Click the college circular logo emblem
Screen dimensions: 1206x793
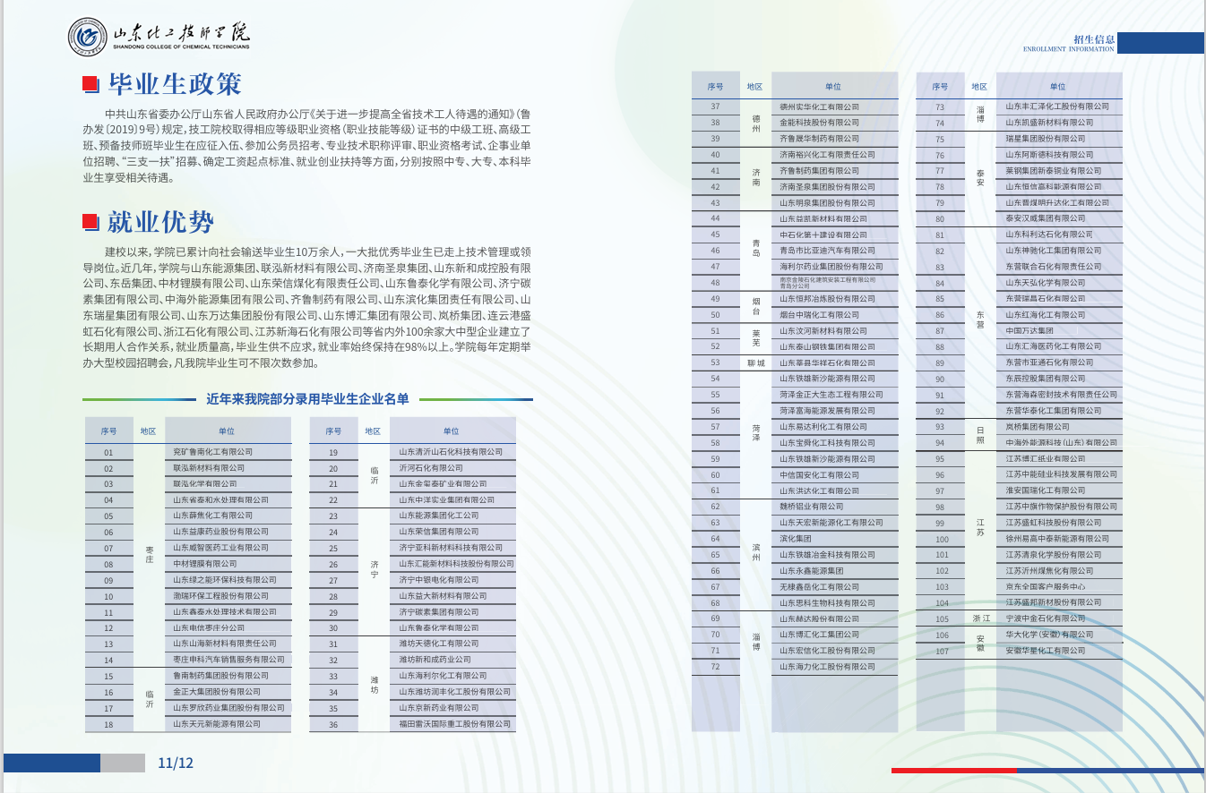tap(88, 36)
